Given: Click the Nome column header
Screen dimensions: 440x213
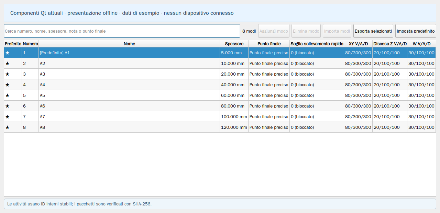Looking at the screenshot, I should coord(129,44).
